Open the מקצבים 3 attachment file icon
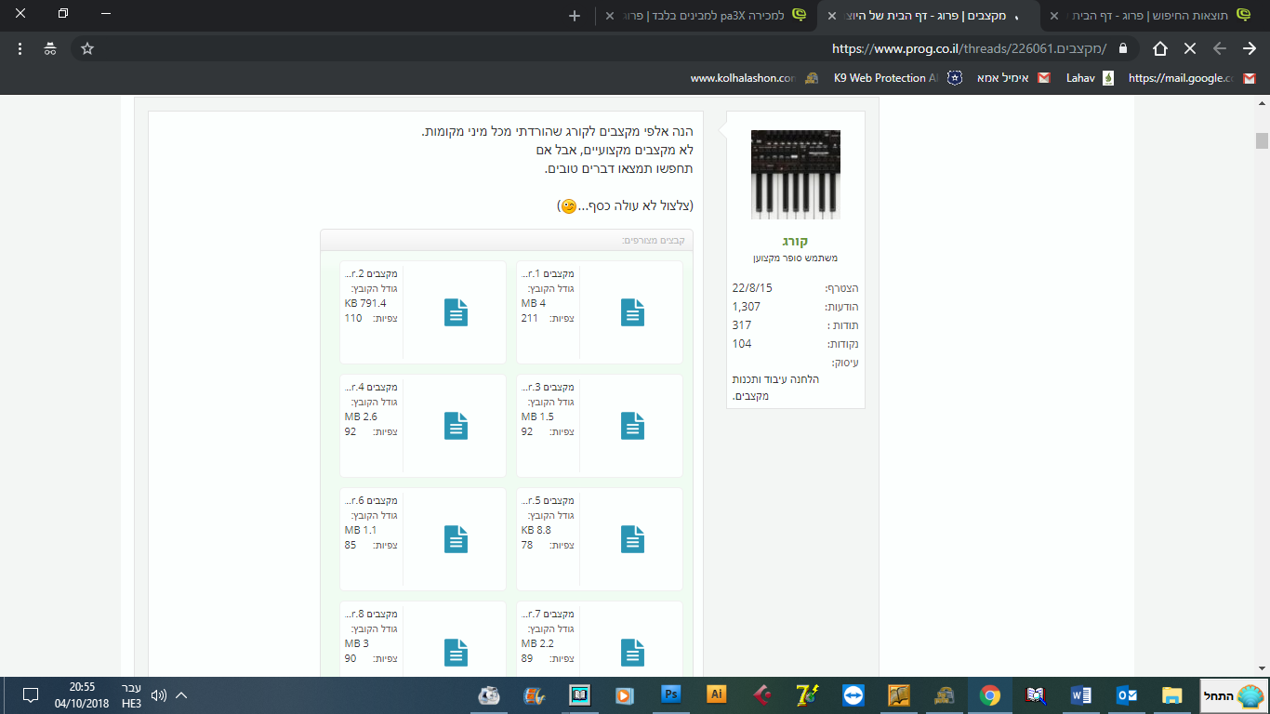This screenshot has height=714, width=1270. 632,426
